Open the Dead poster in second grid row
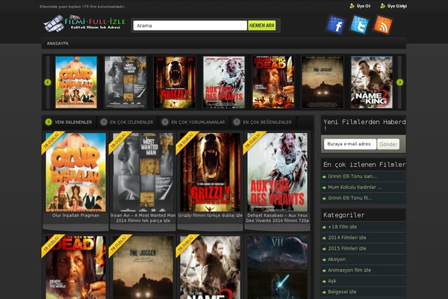This screenshot has width=448, height=299. (75, 268)
